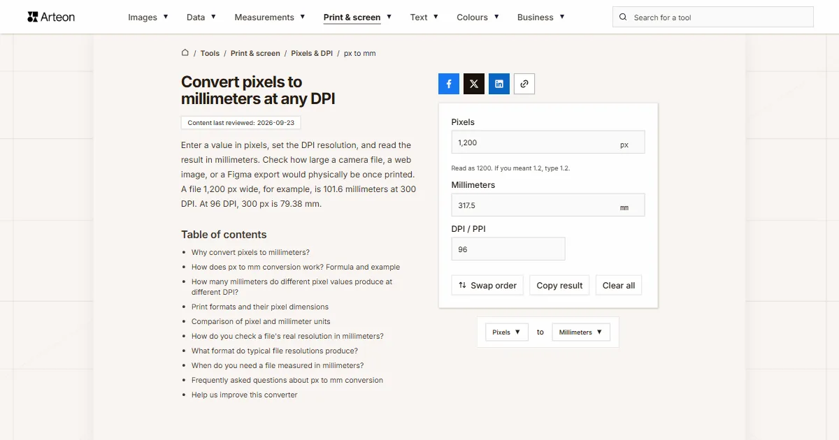Expand the Print & screen menu
Screen dimensions: 839x440
click(x=358, y=17)
